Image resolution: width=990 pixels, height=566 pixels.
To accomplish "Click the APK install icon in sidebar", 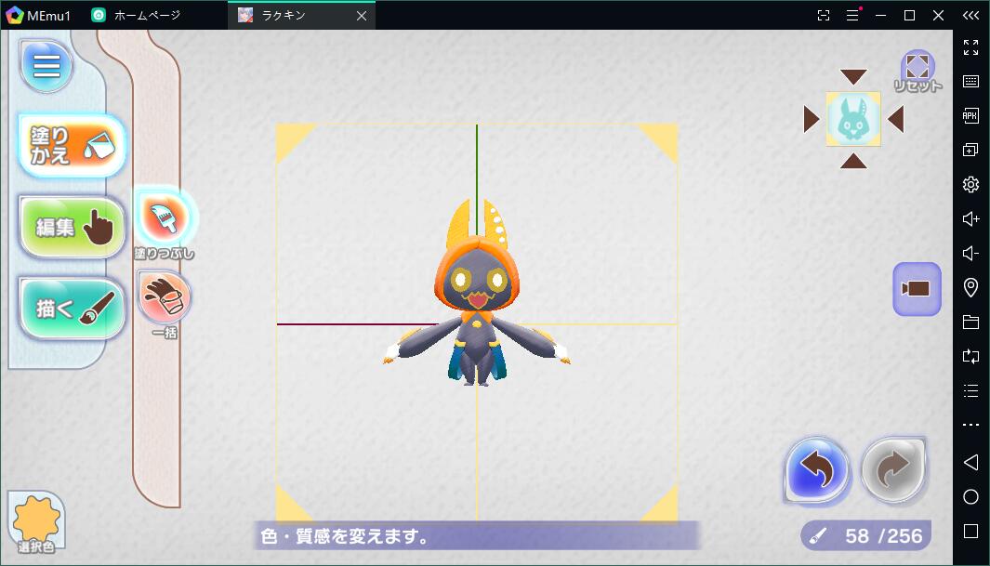I will (x=970, y=115).
